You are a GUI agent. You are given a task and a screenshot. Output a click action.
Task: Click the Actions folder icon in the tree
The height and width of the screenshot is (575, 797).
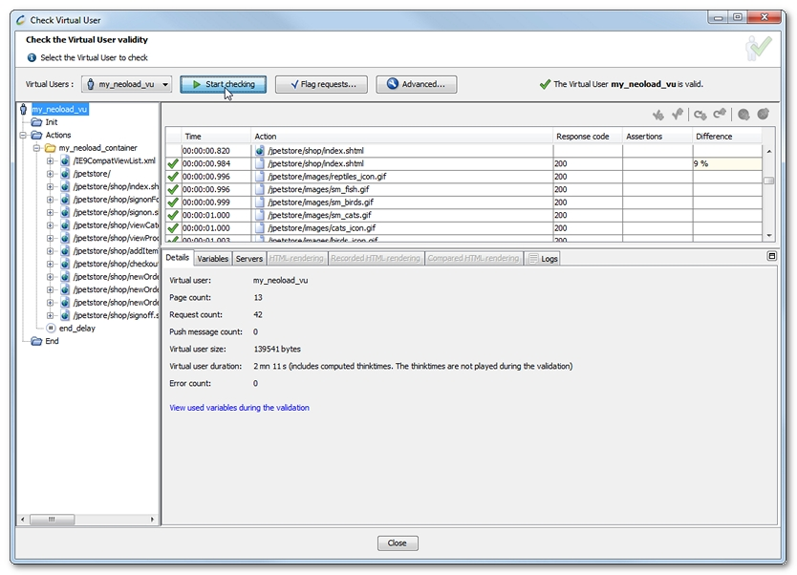(x=36, y=135)
